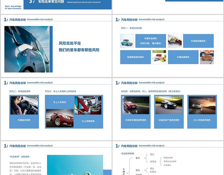Image resolution: width=224 pixels, height=175 pixels.
Task: Click the 车辆车身损失 blue box
Action: tap(150, 41)
